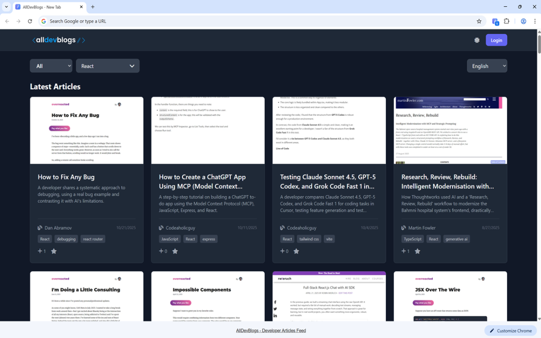Reload the page
This screenshot has width=541, height=338.
(30, 21)
